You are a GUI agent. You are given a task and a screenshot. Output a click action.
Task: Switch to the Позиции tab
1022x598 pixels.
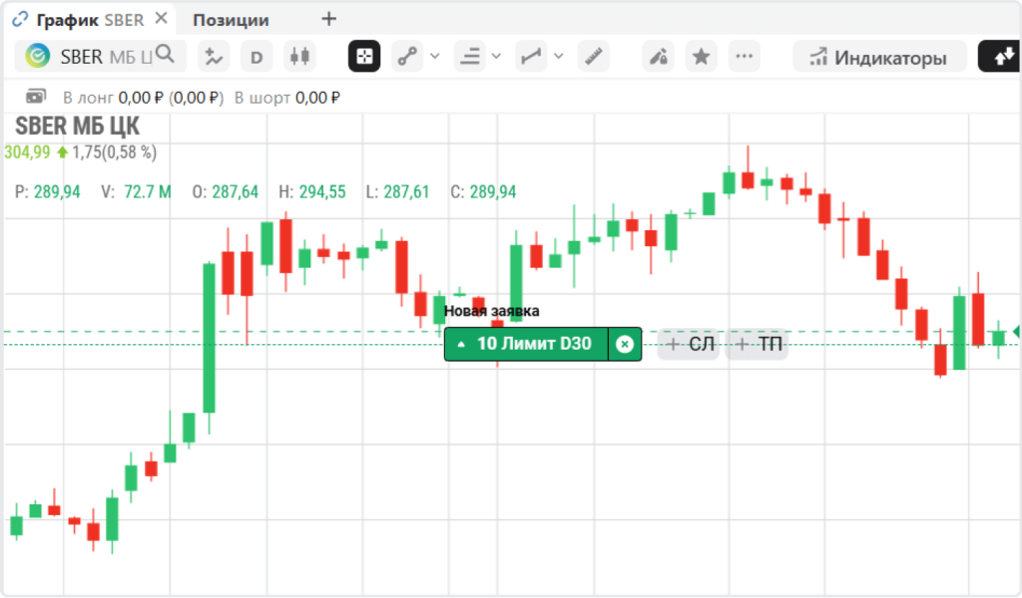click(231, 20)
